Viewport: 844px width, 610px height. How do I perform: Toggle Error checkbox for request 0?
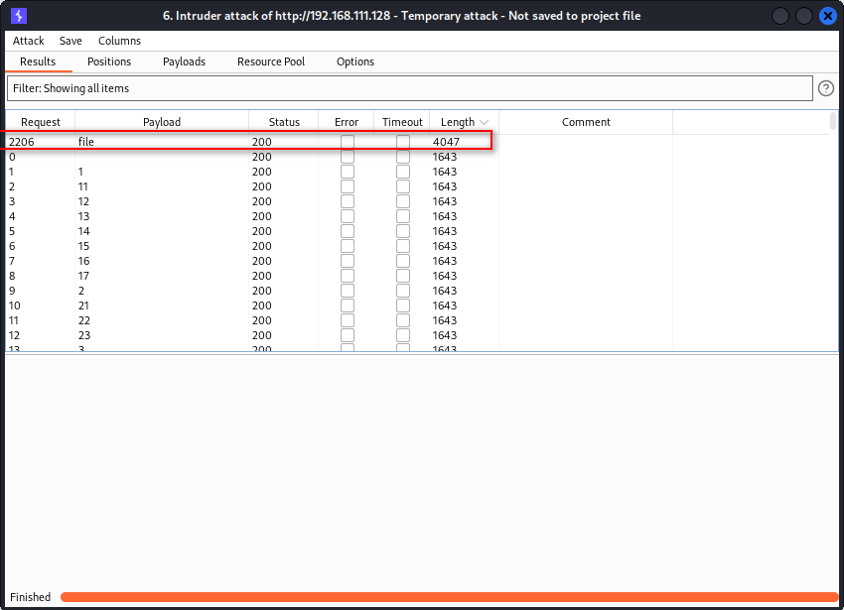(x=348, y=157)
